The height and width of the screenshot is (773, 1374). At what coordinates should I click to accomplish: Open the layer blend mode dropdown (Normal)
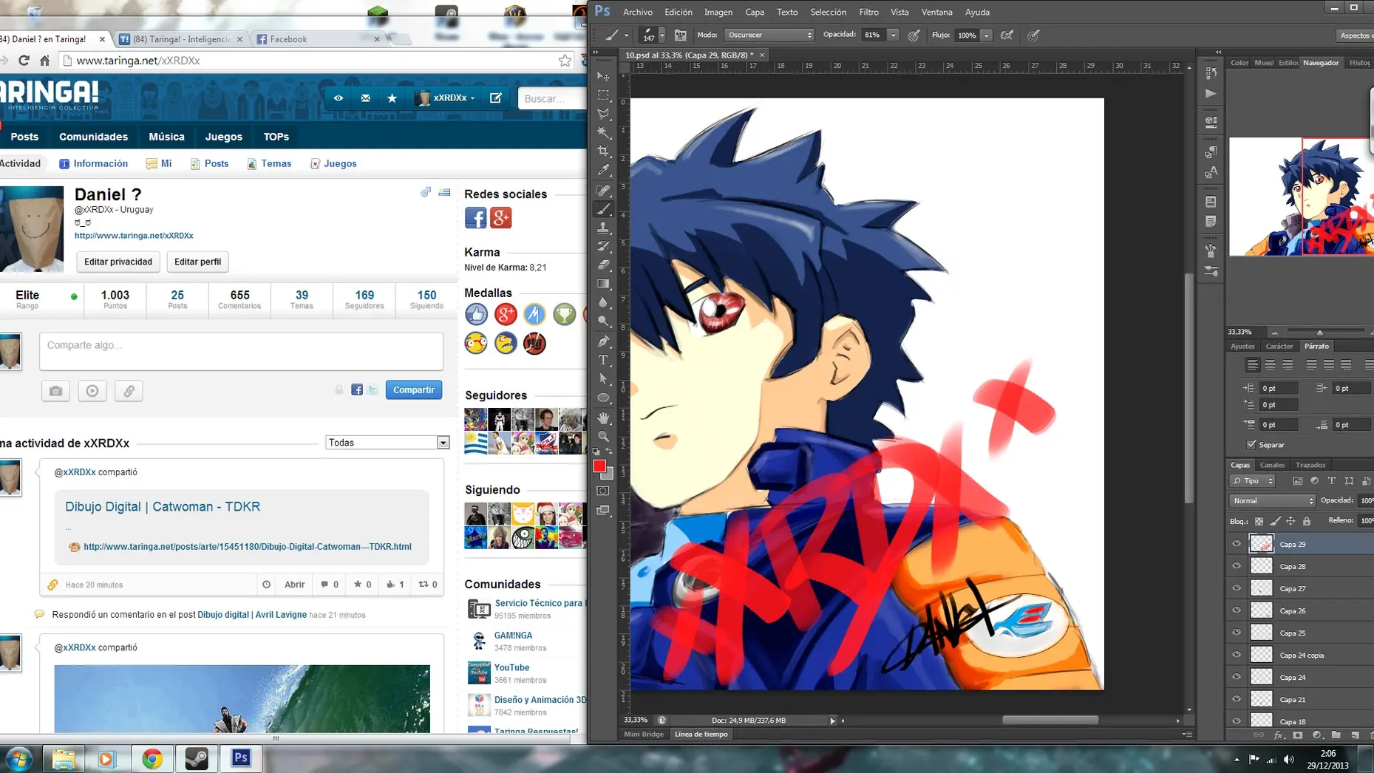(x=1273, y=500)
